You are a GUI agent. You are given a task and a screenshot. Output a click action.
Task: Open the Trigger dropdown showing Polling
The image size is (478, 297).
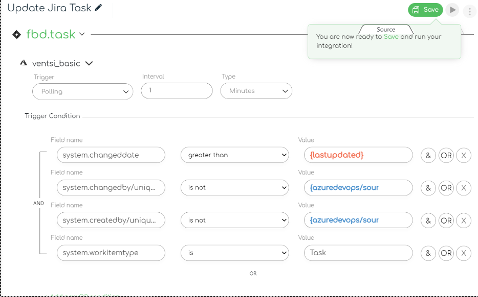point(82,91)
